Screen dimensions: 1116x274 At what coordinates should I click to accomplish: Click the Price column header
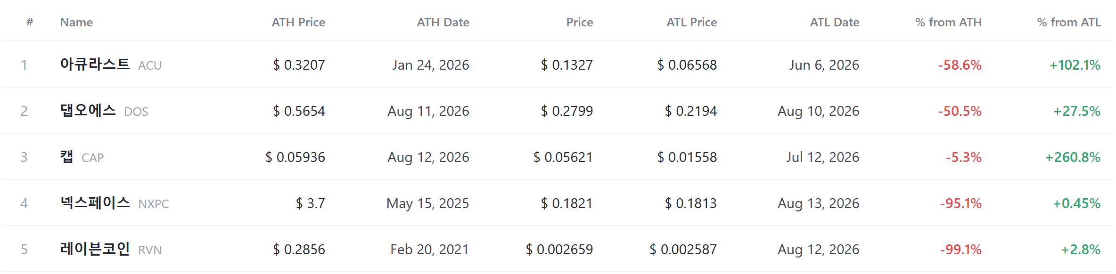pos(579,22)
